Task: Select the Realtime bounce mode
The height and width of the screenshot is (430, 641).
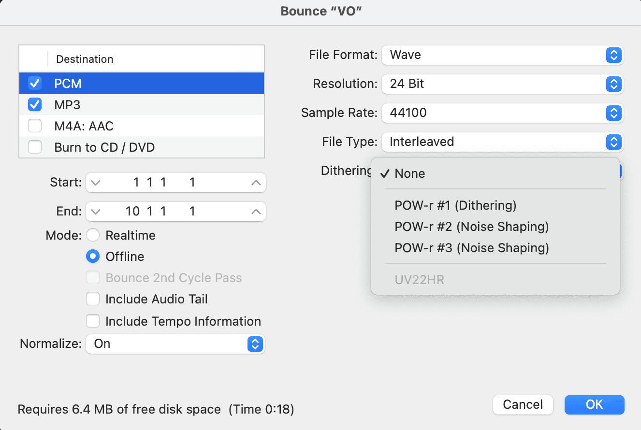Action: (92, 235)
